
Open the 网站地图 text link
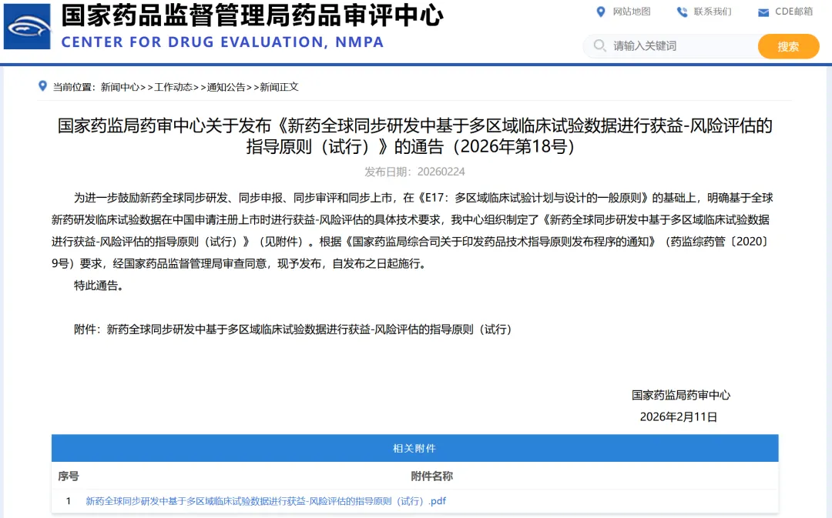click(x=632, y=12)
